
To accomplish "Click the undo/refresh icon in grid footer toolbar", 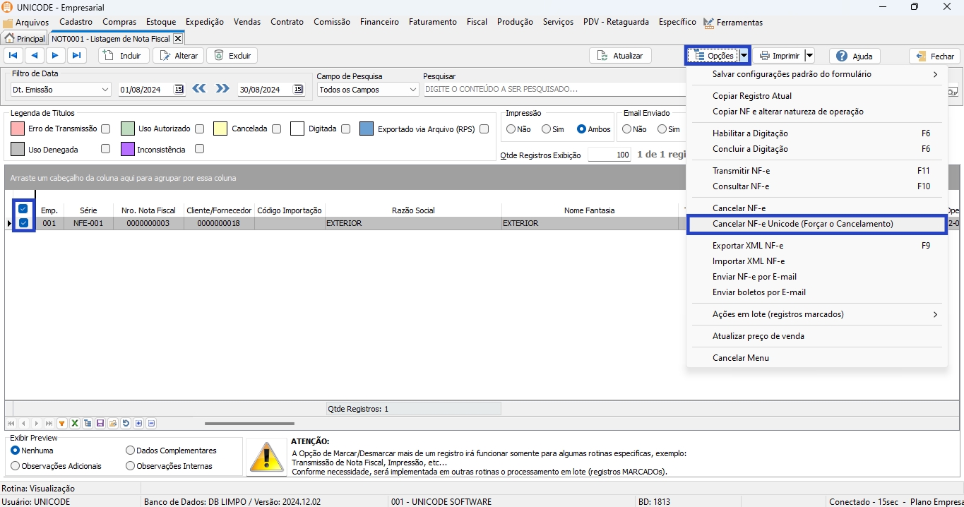I will click(x=126, y=424).
